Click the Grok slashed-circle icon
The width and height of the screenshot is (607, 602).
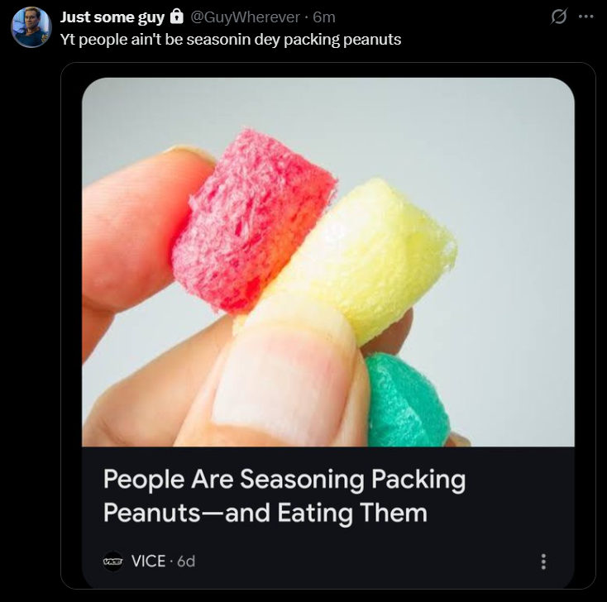pyautogui.click(x=558, y=17)
